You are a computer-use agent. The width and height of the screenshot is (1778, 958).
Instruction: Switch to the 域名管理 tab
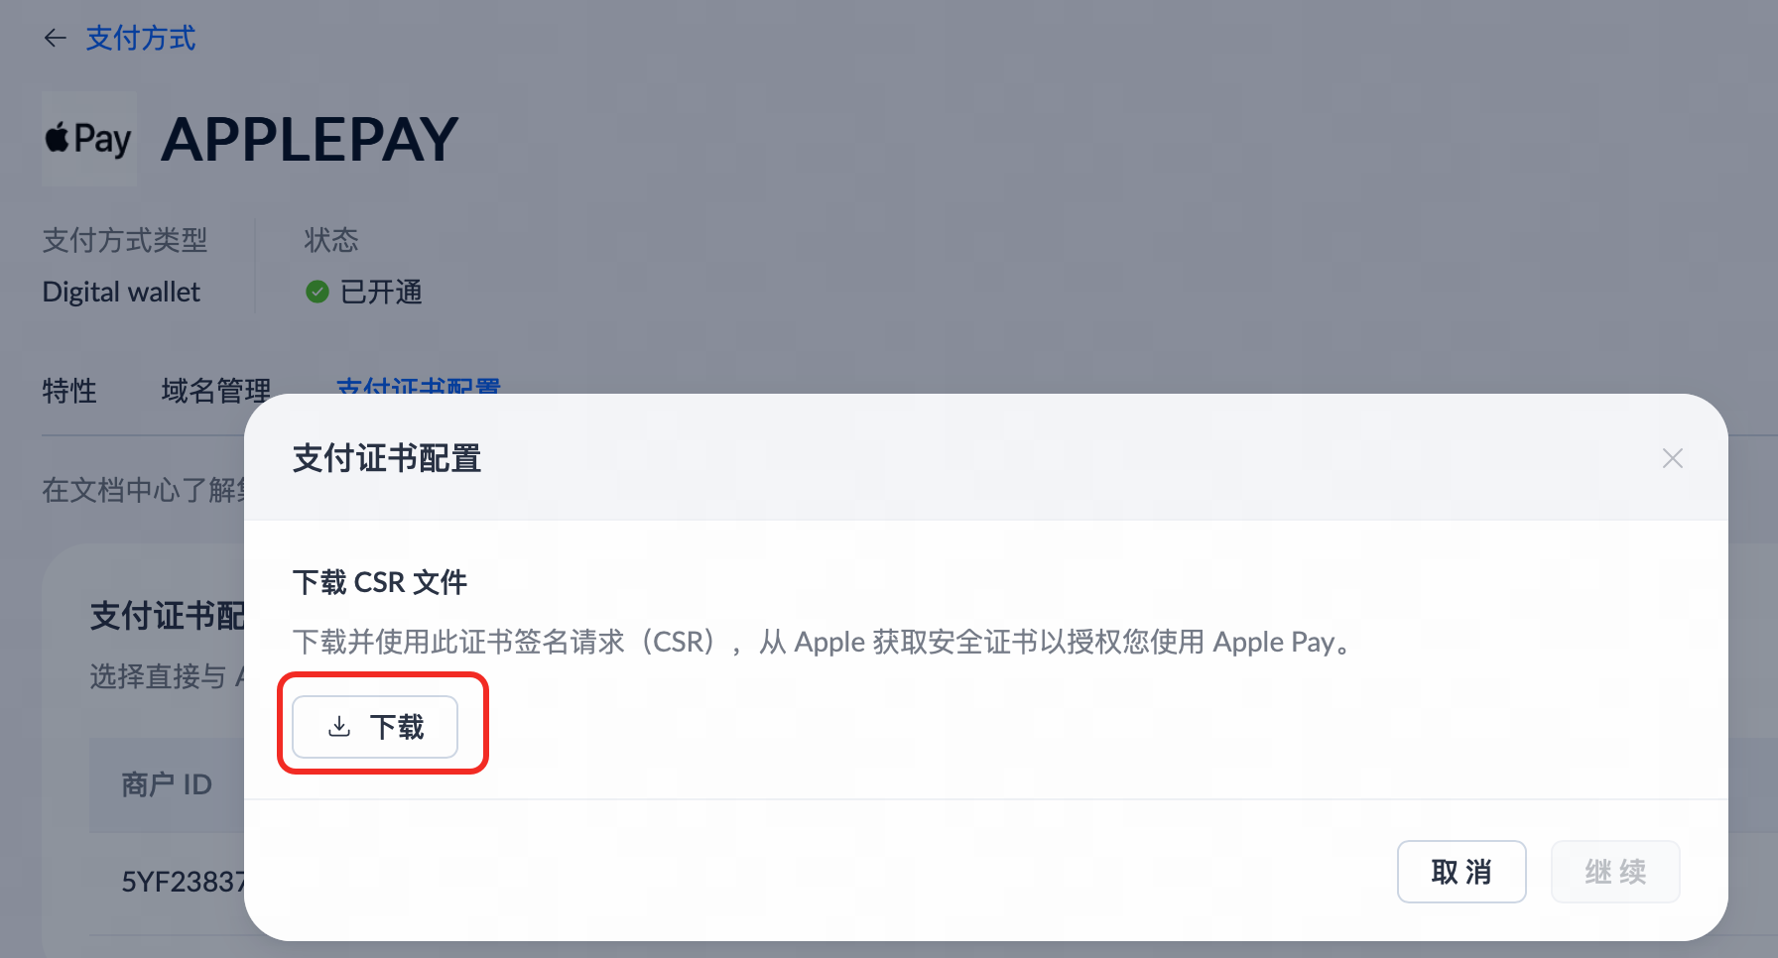(216, 391)
